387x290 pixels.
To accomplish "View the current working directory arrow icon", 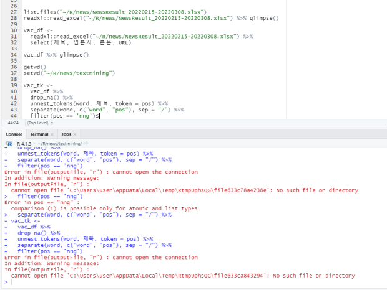I will click(x=86, y=143).
